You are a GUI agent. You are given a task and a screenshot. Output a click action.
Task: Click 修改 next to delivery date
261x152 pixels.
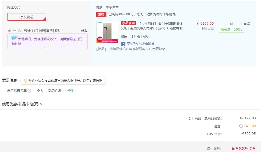point(84,31)
